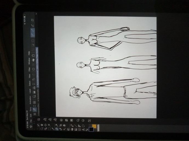Viewport: 189px width, 141px height.
Task: Switch to the Illustration2 canvas tab
Action: click(38, 95)
